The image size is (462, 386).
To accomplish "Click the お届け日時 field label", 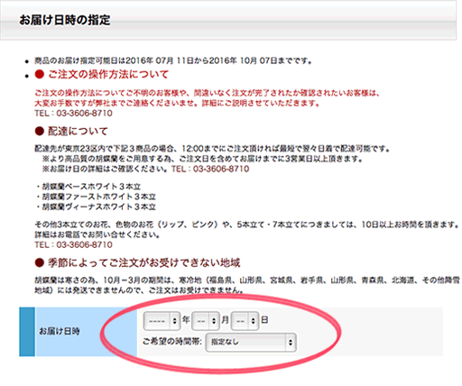I will [x=60, y=331].
